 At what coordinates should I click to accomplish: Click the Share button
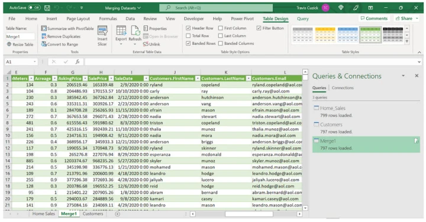(x=406, y=18)
